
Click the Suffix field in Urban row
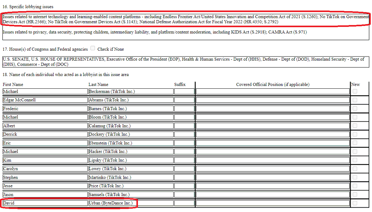click(184, 203)
